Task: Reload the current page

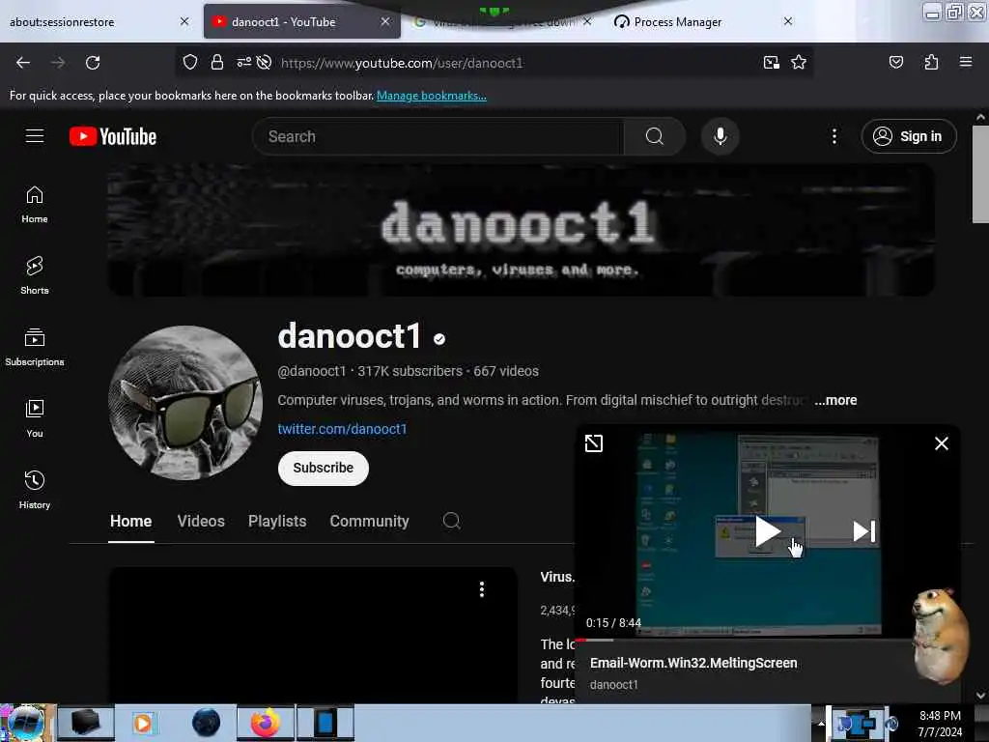Action: point(93,63)
